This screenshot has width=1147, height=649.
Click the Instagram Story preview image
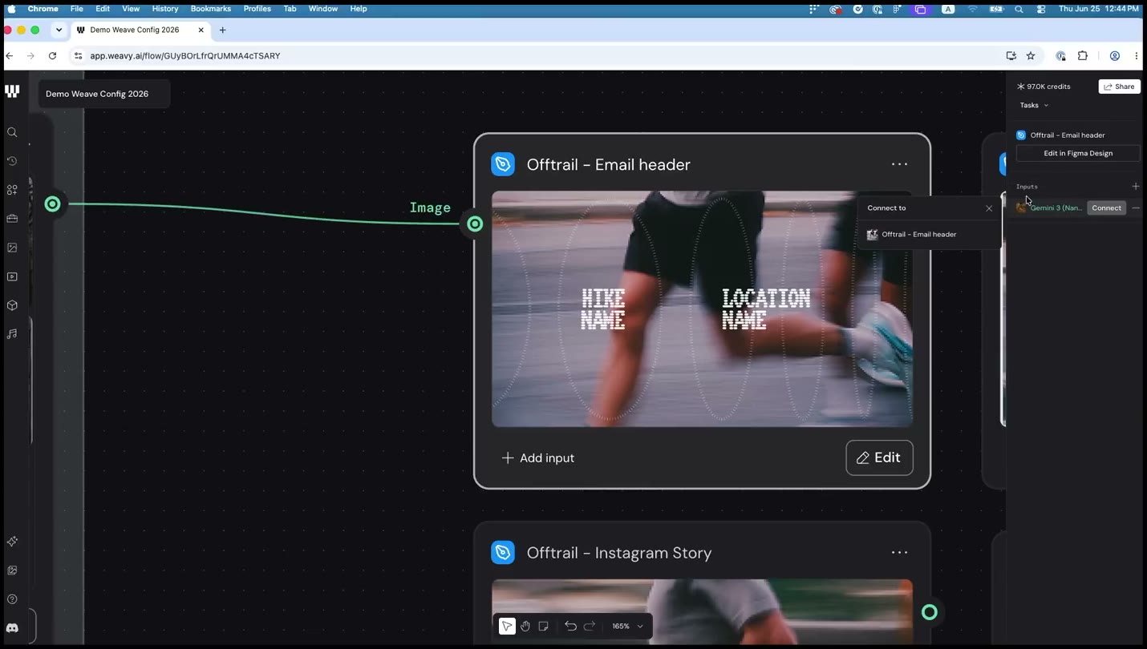702,611
